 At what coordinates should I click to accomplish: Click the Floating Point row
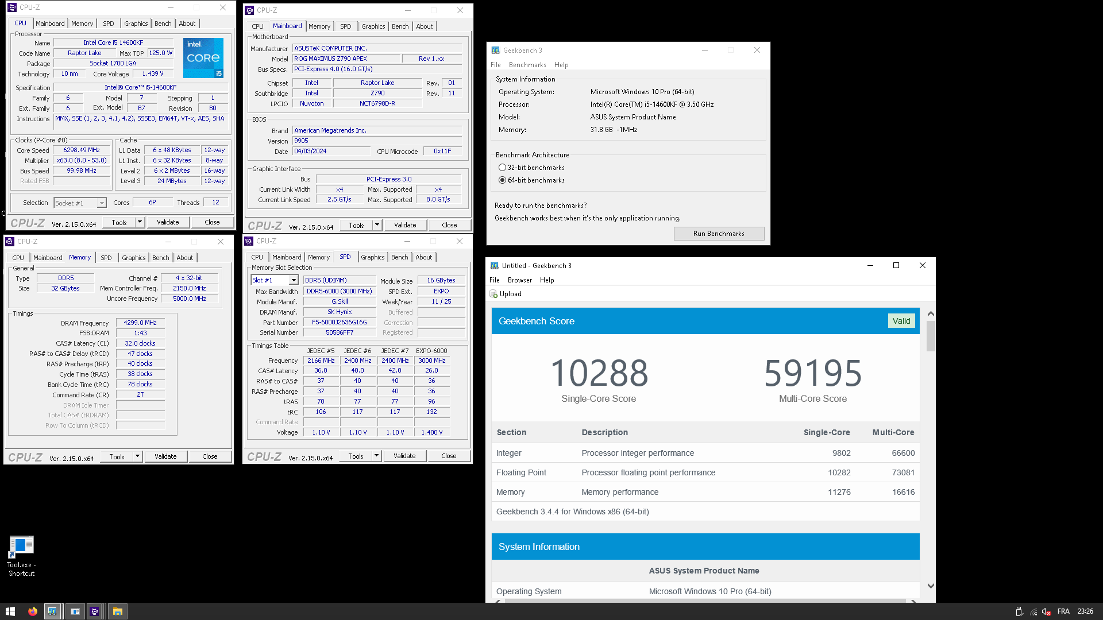705,472
